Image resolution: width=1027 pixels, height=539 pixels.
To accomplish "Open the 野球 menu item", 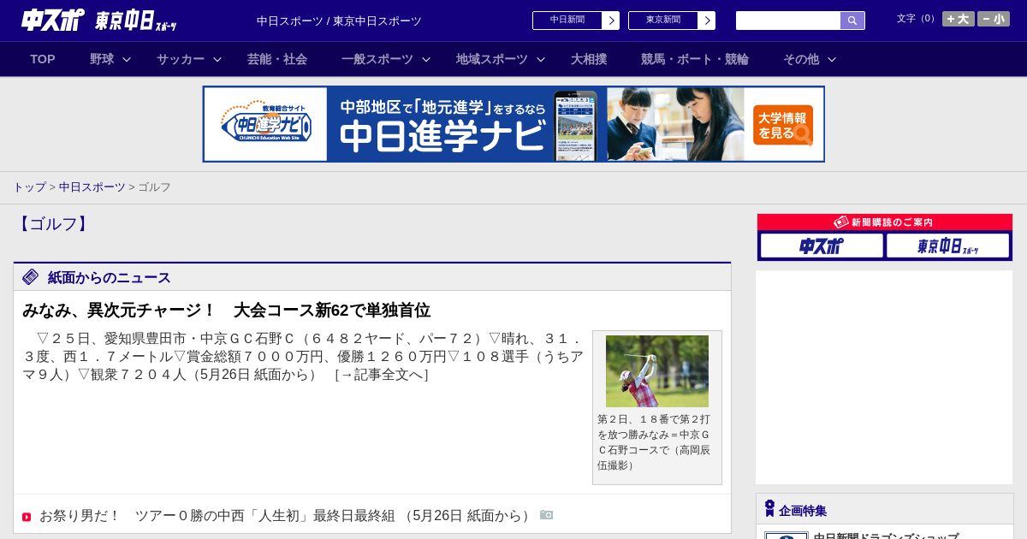I will click(102, 59).
